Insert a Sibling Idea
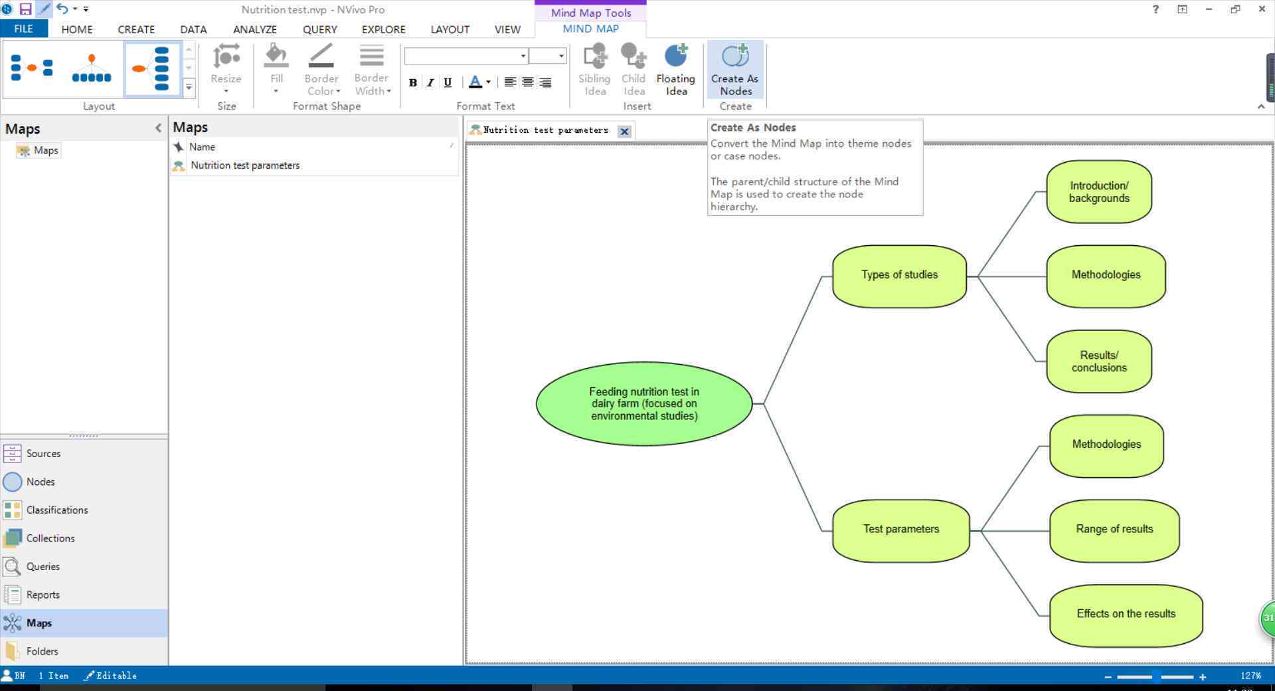 (594, 70)
